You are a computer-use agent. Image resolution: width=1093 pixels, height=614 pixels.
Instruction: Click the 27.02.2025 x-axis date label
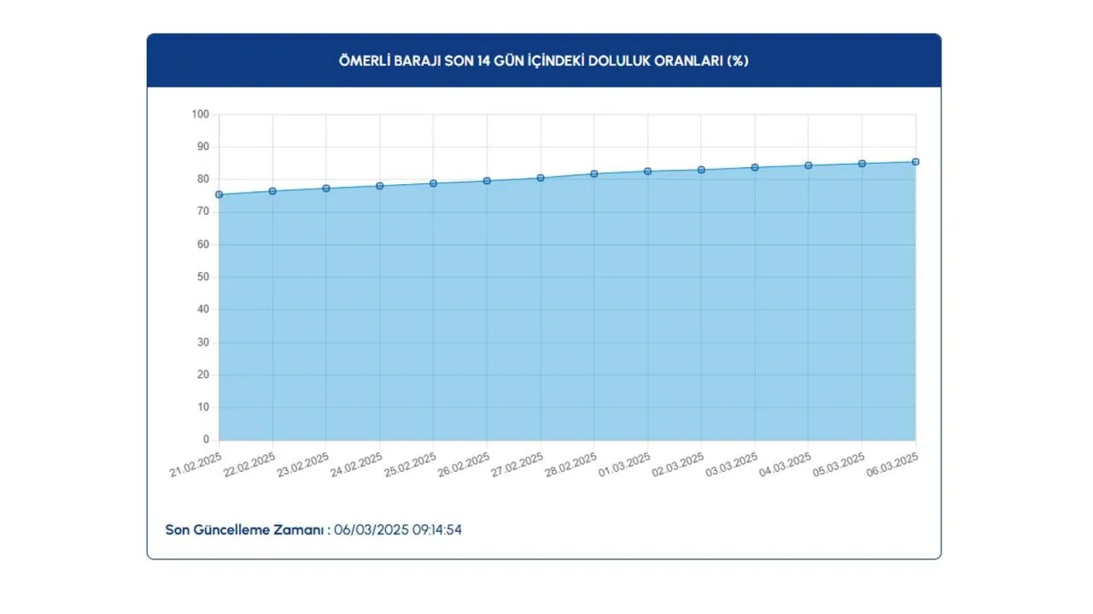pos(518,465)
